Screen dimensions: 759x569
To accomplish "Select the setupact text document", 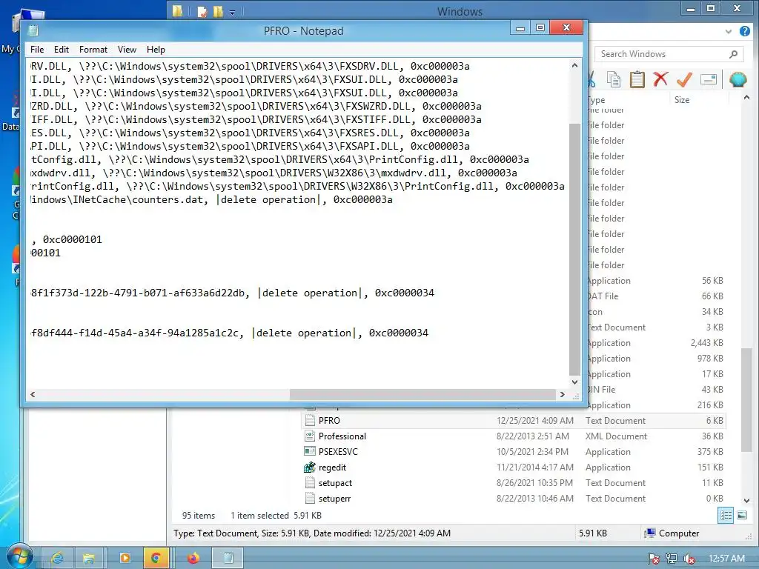I will (x=514, y=483).
